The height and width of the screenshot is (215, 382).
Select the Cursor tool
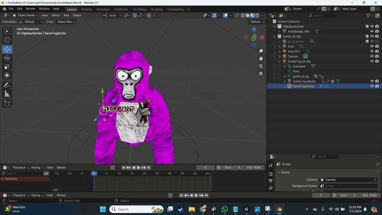point(7,40)
